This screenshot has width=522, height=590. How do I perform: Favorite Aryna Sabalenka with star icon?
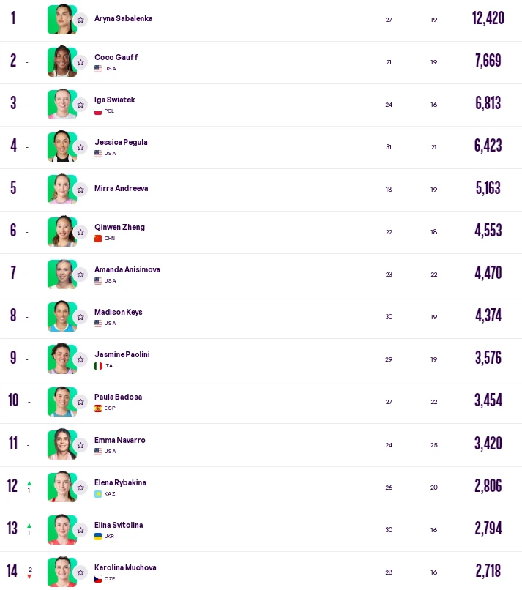pyautogui.click(x=81, y=20)
